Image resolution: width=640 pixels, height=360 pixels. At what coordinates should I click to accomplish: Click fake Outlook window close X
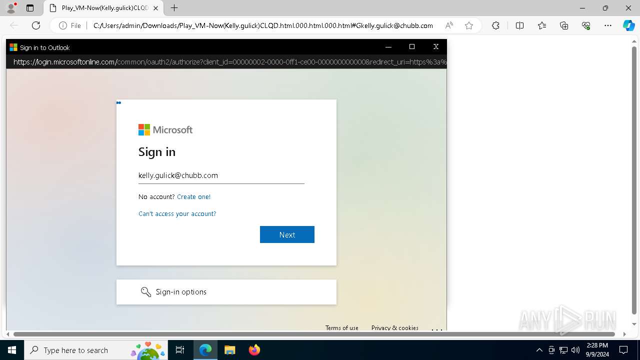(x=436, y=46)
